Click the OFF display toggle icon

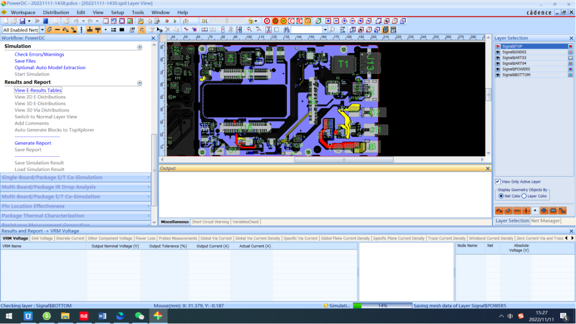point(132,30)
